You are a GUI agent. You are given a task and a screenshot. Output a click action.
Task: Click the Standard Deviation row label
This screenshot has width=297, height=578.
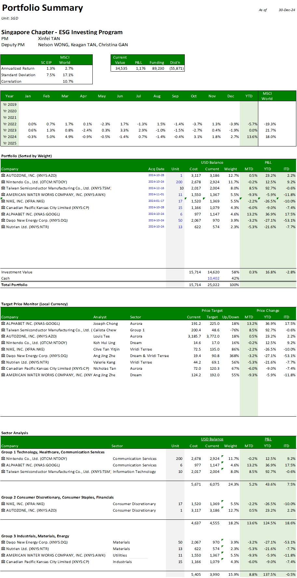pos(18,75)
